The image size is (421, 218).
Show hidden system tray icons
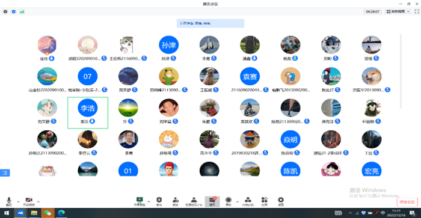coord(351,213)
